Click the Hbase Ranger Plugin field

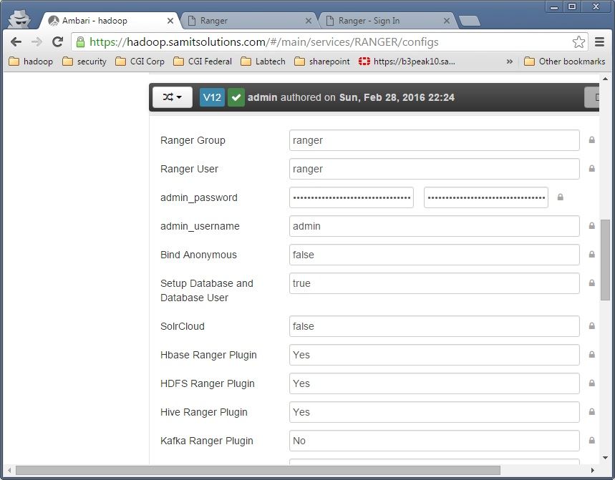(434, 355)
